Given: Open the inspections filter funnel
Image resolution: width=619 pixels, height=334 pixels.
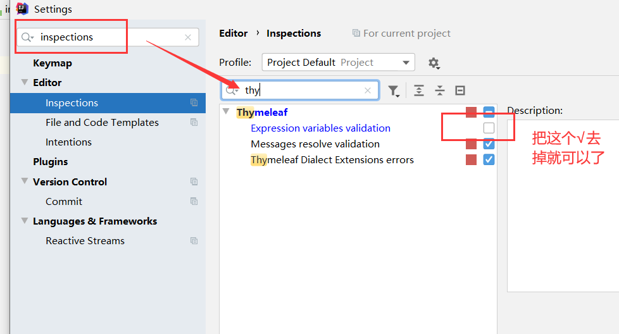Looking at the screenshot, I should coord(394,91).
